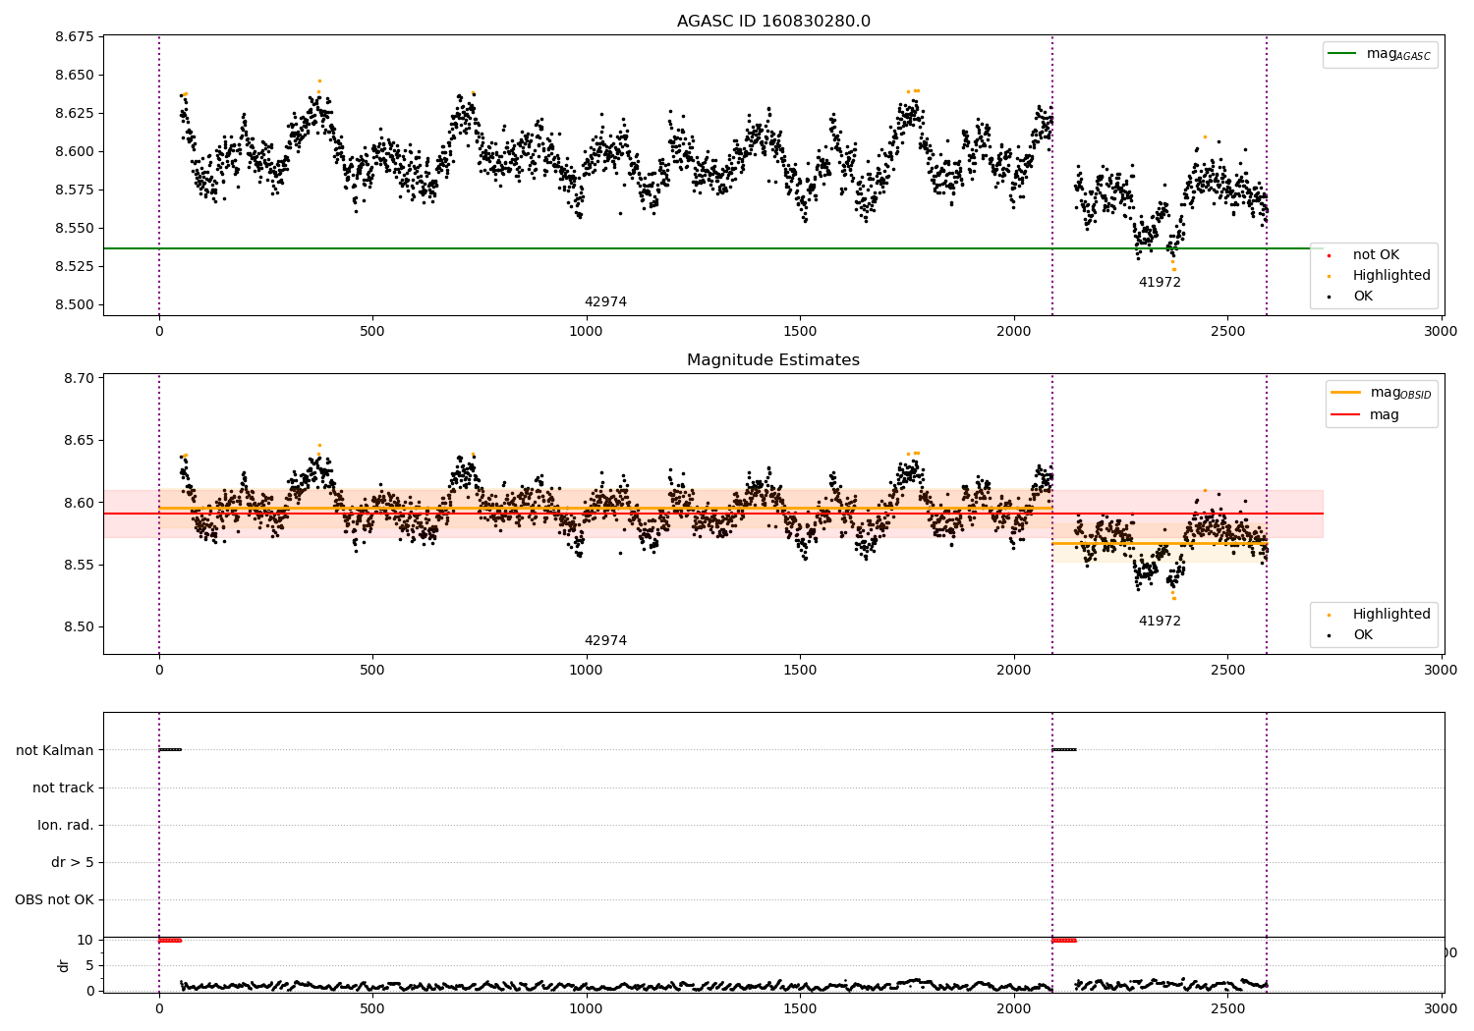Click the 8.650 y-axis tick label
Image resolution: width=1474 pixels, height=1031 pixels.
tap(75, 76)
